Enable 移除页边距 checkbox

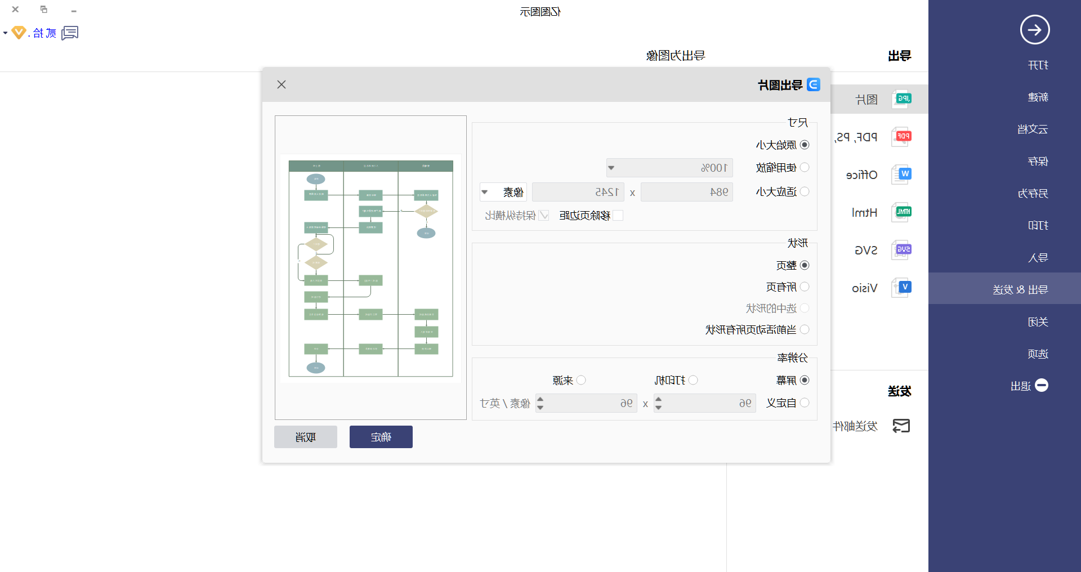(x=618, y=215)
